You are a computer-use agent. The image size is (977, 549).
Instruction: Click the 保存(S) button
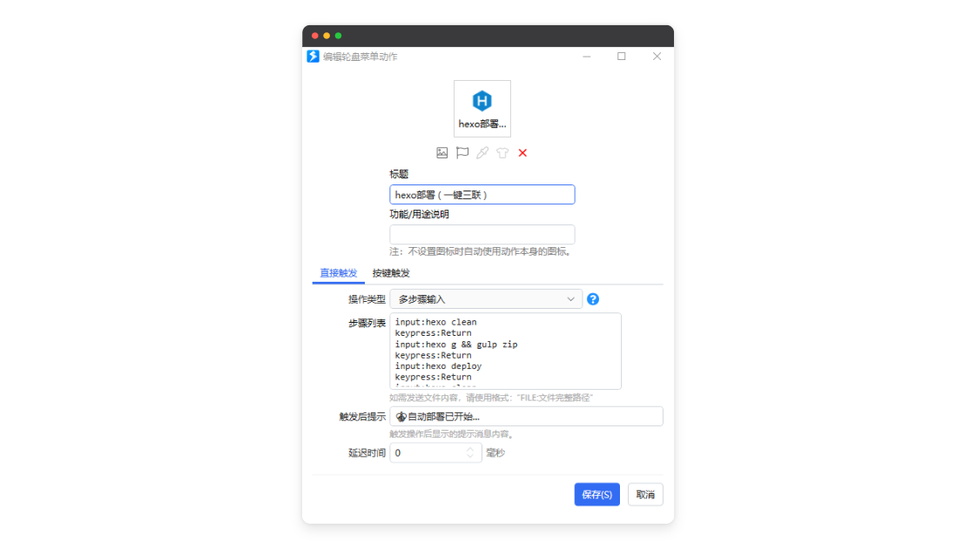coord(597,494)
